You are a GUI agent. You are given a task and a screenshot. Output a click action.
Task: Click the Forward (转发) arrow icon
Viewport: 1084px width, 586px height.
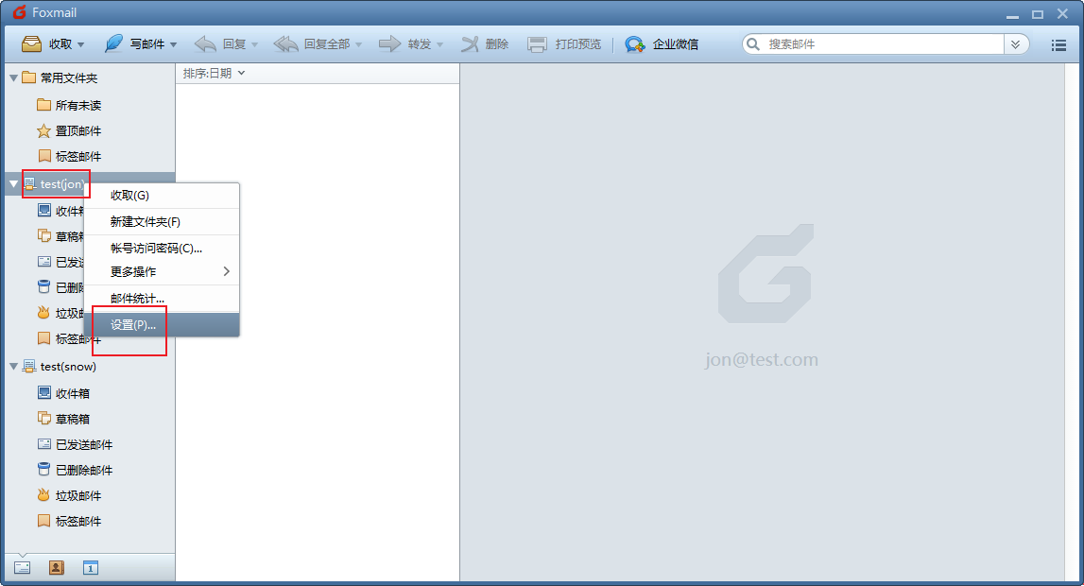pyautogui.click(x=390, y=44)
